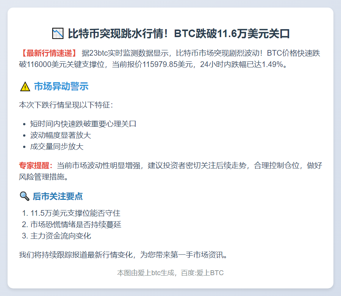Click the red 专家提醒 label

click(x=36, y=165)
